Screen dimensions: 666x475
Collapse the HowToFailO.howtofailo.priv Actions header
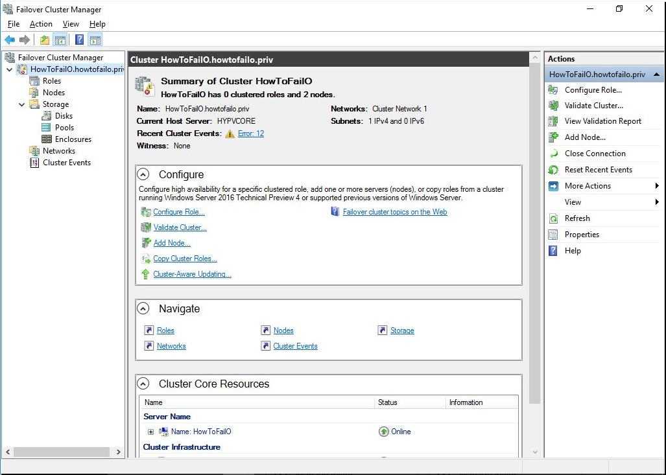pos(656,75)
